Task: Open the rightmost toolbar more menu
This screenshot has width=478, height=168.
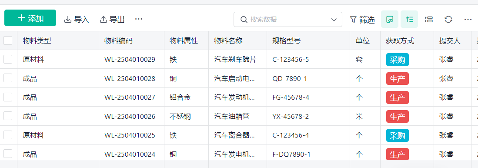Action: tap(468, 20)
